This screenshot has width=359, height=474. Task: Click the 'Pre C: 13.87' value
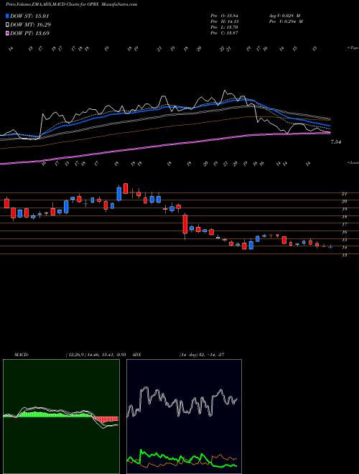click(x=225, y=33)
